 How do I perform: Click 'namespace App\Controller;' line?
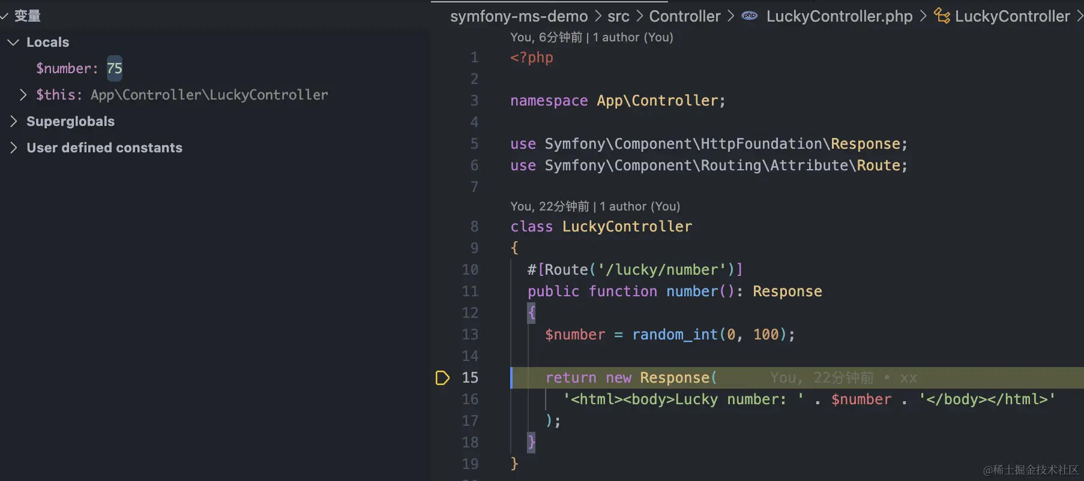618,101
